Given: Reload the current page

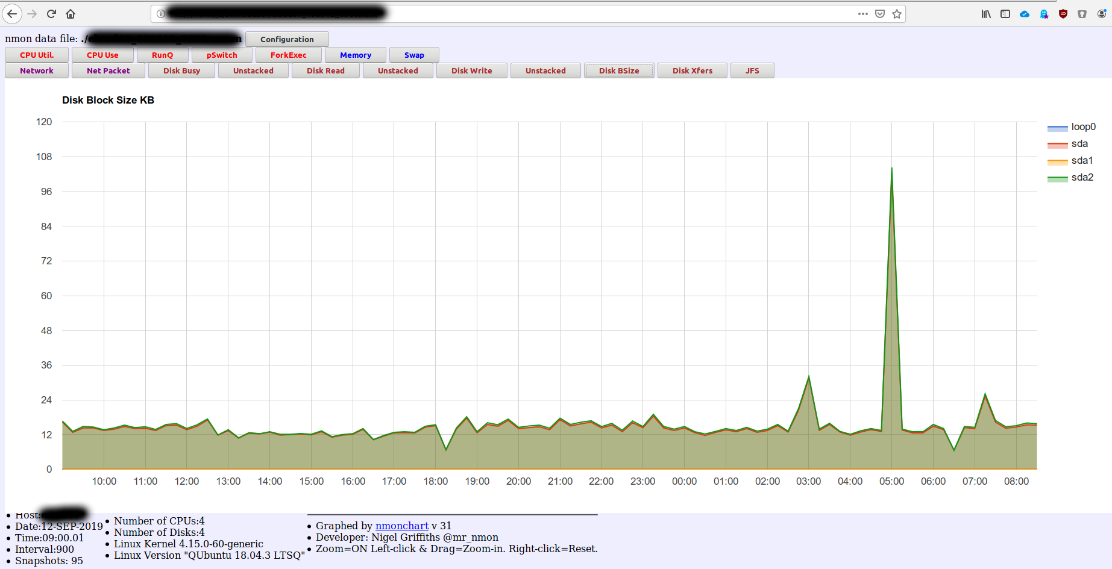Looking at the screenshot, I should click(x=51, y=14).
